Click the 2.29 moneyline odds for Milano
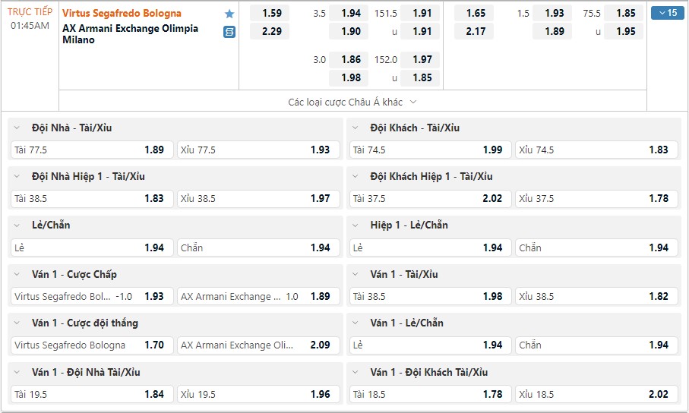The width and height of the screenshot is (689, 413). 270,32
